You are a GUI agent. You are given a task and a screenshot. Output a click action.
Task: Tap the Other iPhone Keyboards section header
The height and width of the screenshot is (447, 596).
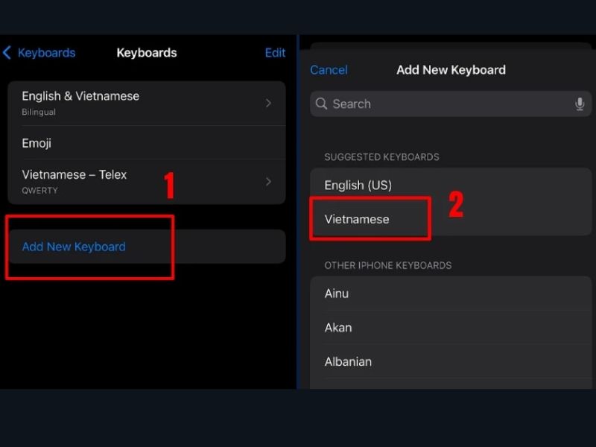[x=387, y=265]
